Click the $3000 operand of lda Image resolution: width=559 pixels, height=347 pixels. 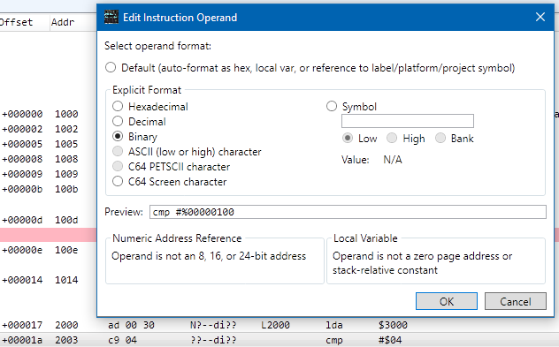click(393, 325)
